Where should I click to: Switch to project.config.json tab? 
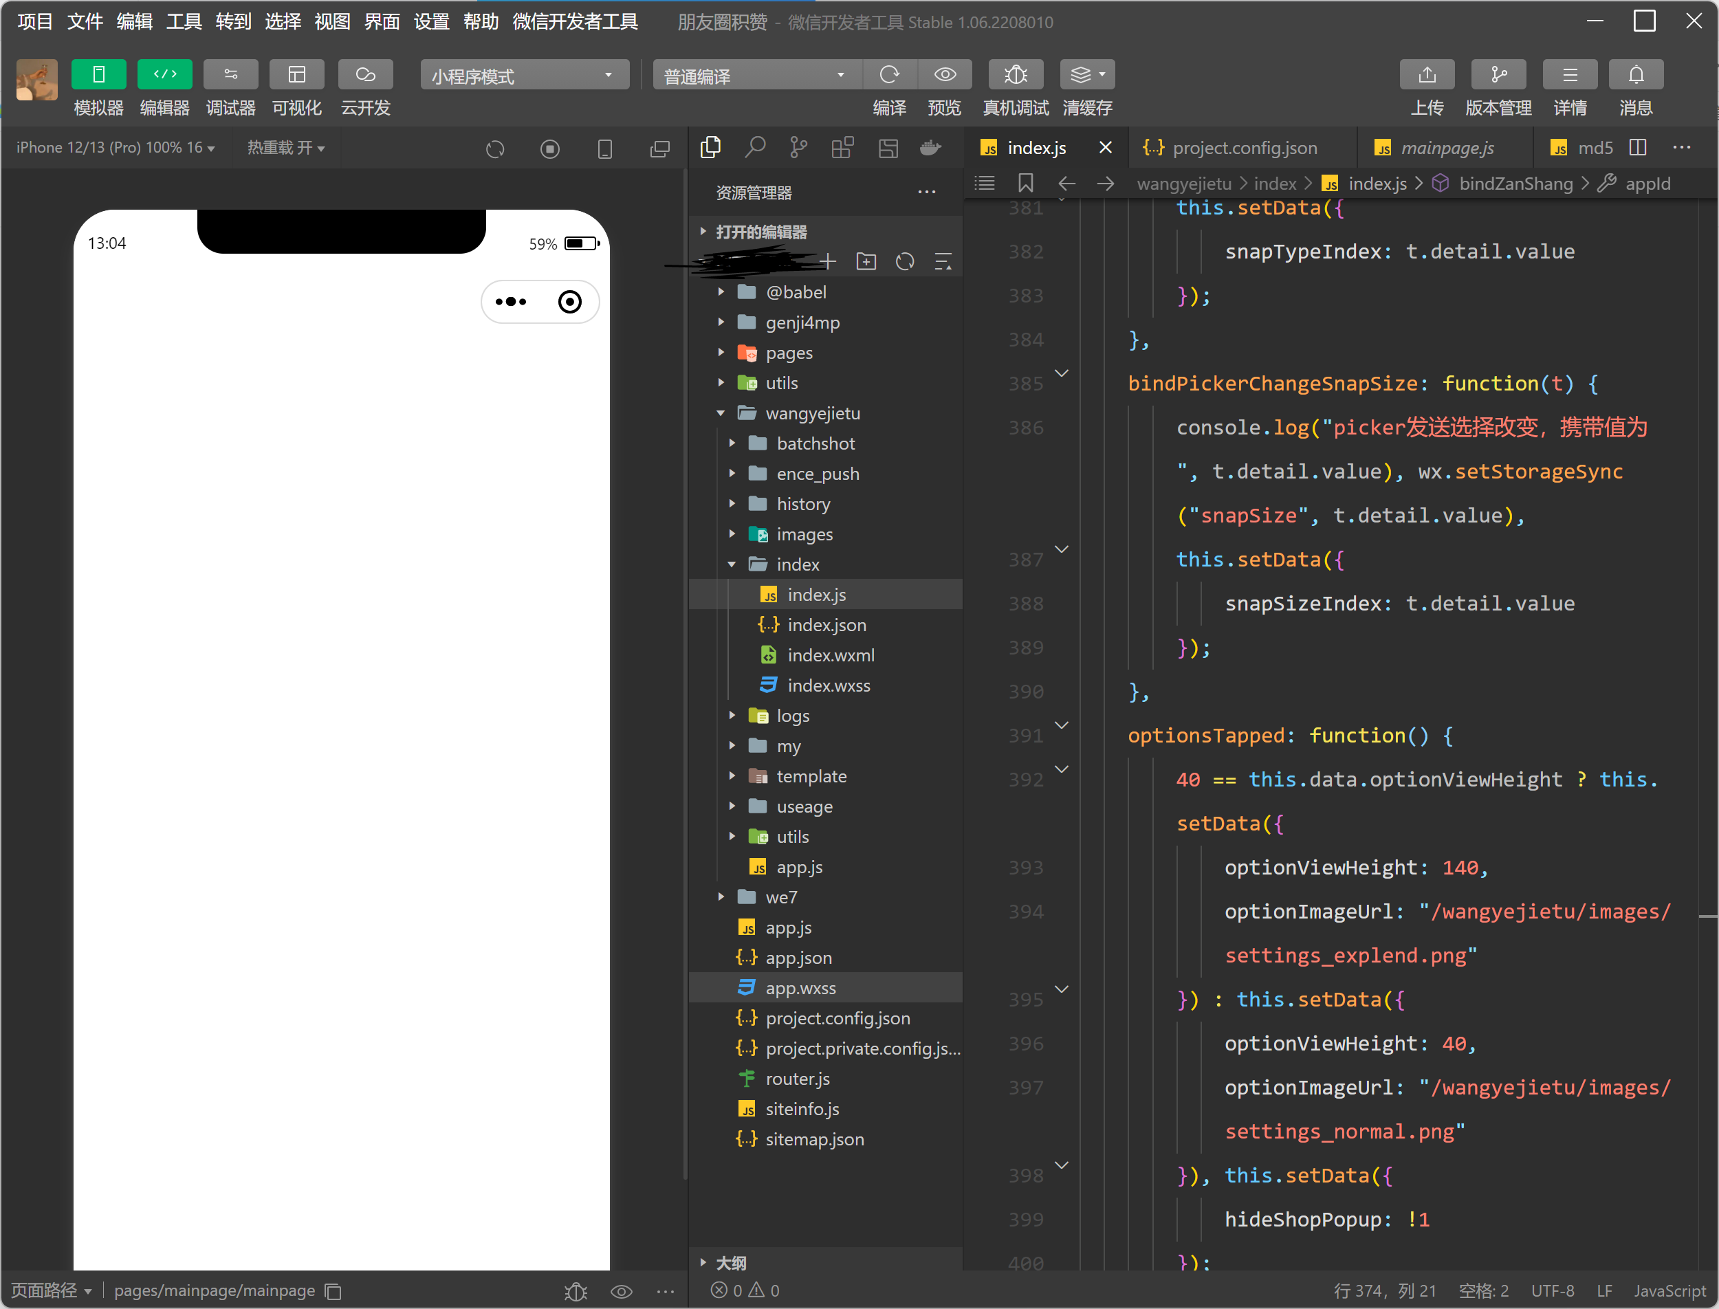click(x=1244, y=147)
